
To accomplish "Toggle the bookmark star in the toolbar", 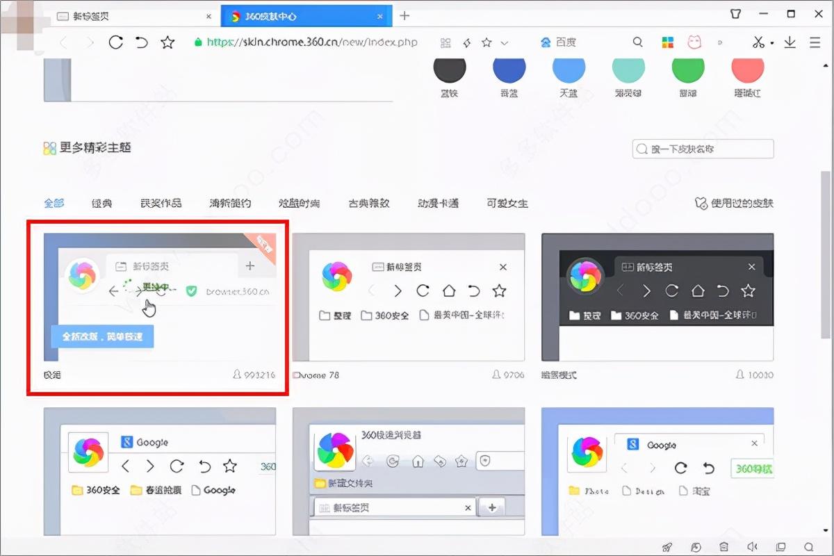I will click(487, 42).
